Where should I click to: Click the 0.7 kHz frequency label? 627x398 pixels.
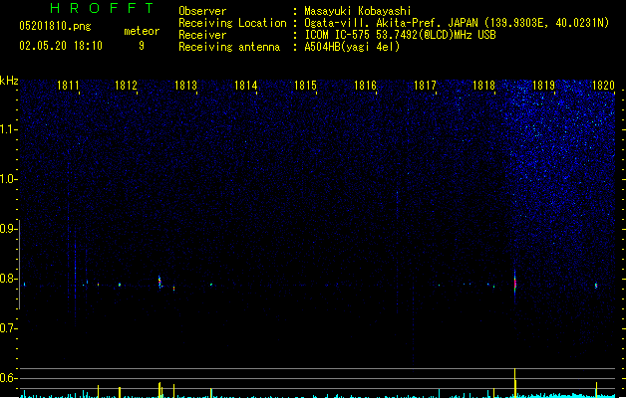pos(8,328)
